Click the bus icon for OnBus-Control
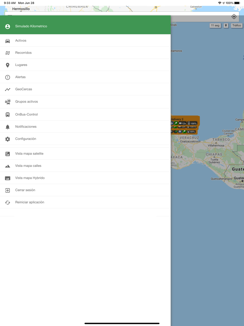The width and height of the screenshot is (244, 326). tap(7, 114)
